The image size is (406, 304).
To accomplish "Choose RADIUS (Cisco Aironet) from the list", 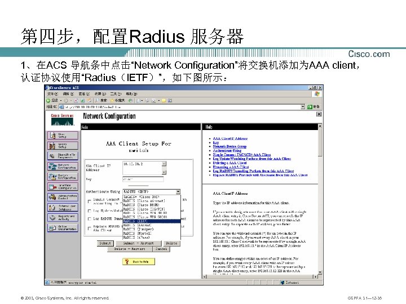I will coord(152,201).
